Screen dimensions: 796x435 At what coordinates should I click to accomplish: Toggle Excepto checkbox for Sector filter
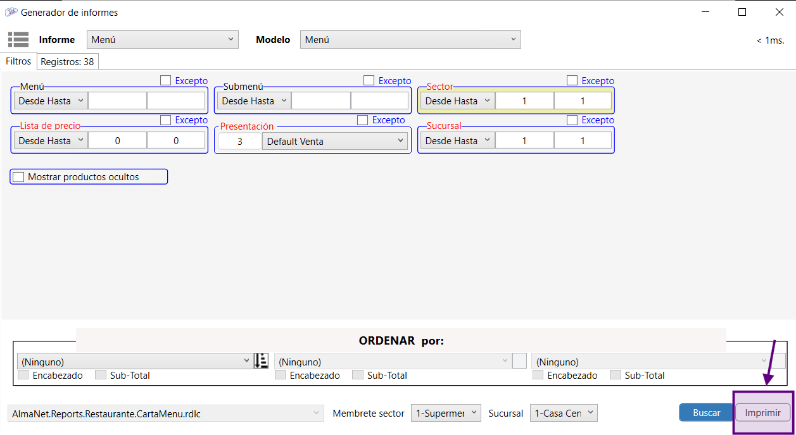coord(572,80)
